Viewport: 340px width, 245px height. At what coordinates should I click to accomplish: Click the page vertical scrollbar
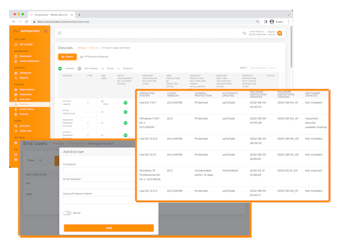point(291,47)
